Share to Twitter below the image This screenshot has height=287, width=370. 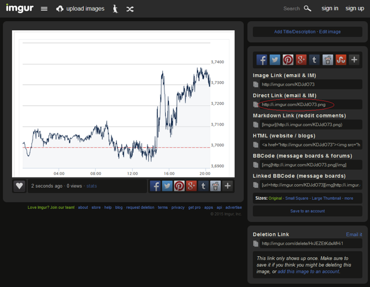[167, 186]
